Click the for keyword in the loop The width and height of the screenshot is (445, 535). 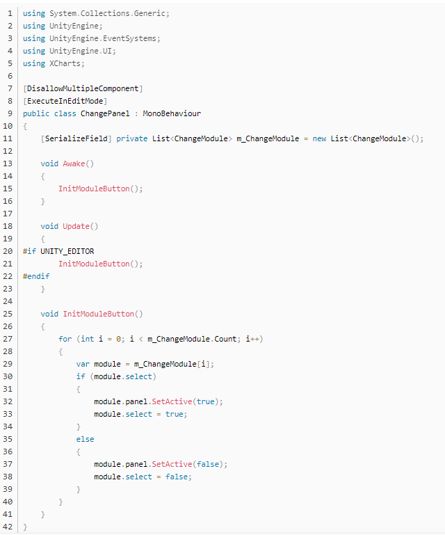point(65,339)
